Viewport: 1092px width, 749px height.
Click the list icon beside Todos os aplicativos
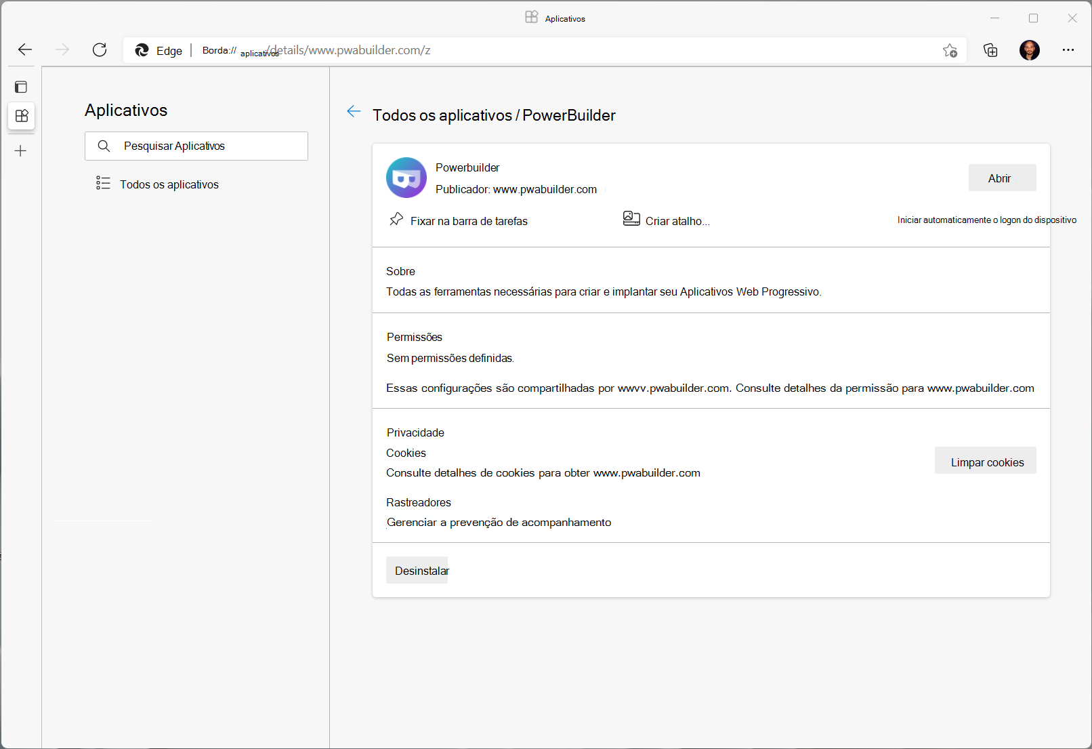103,184
